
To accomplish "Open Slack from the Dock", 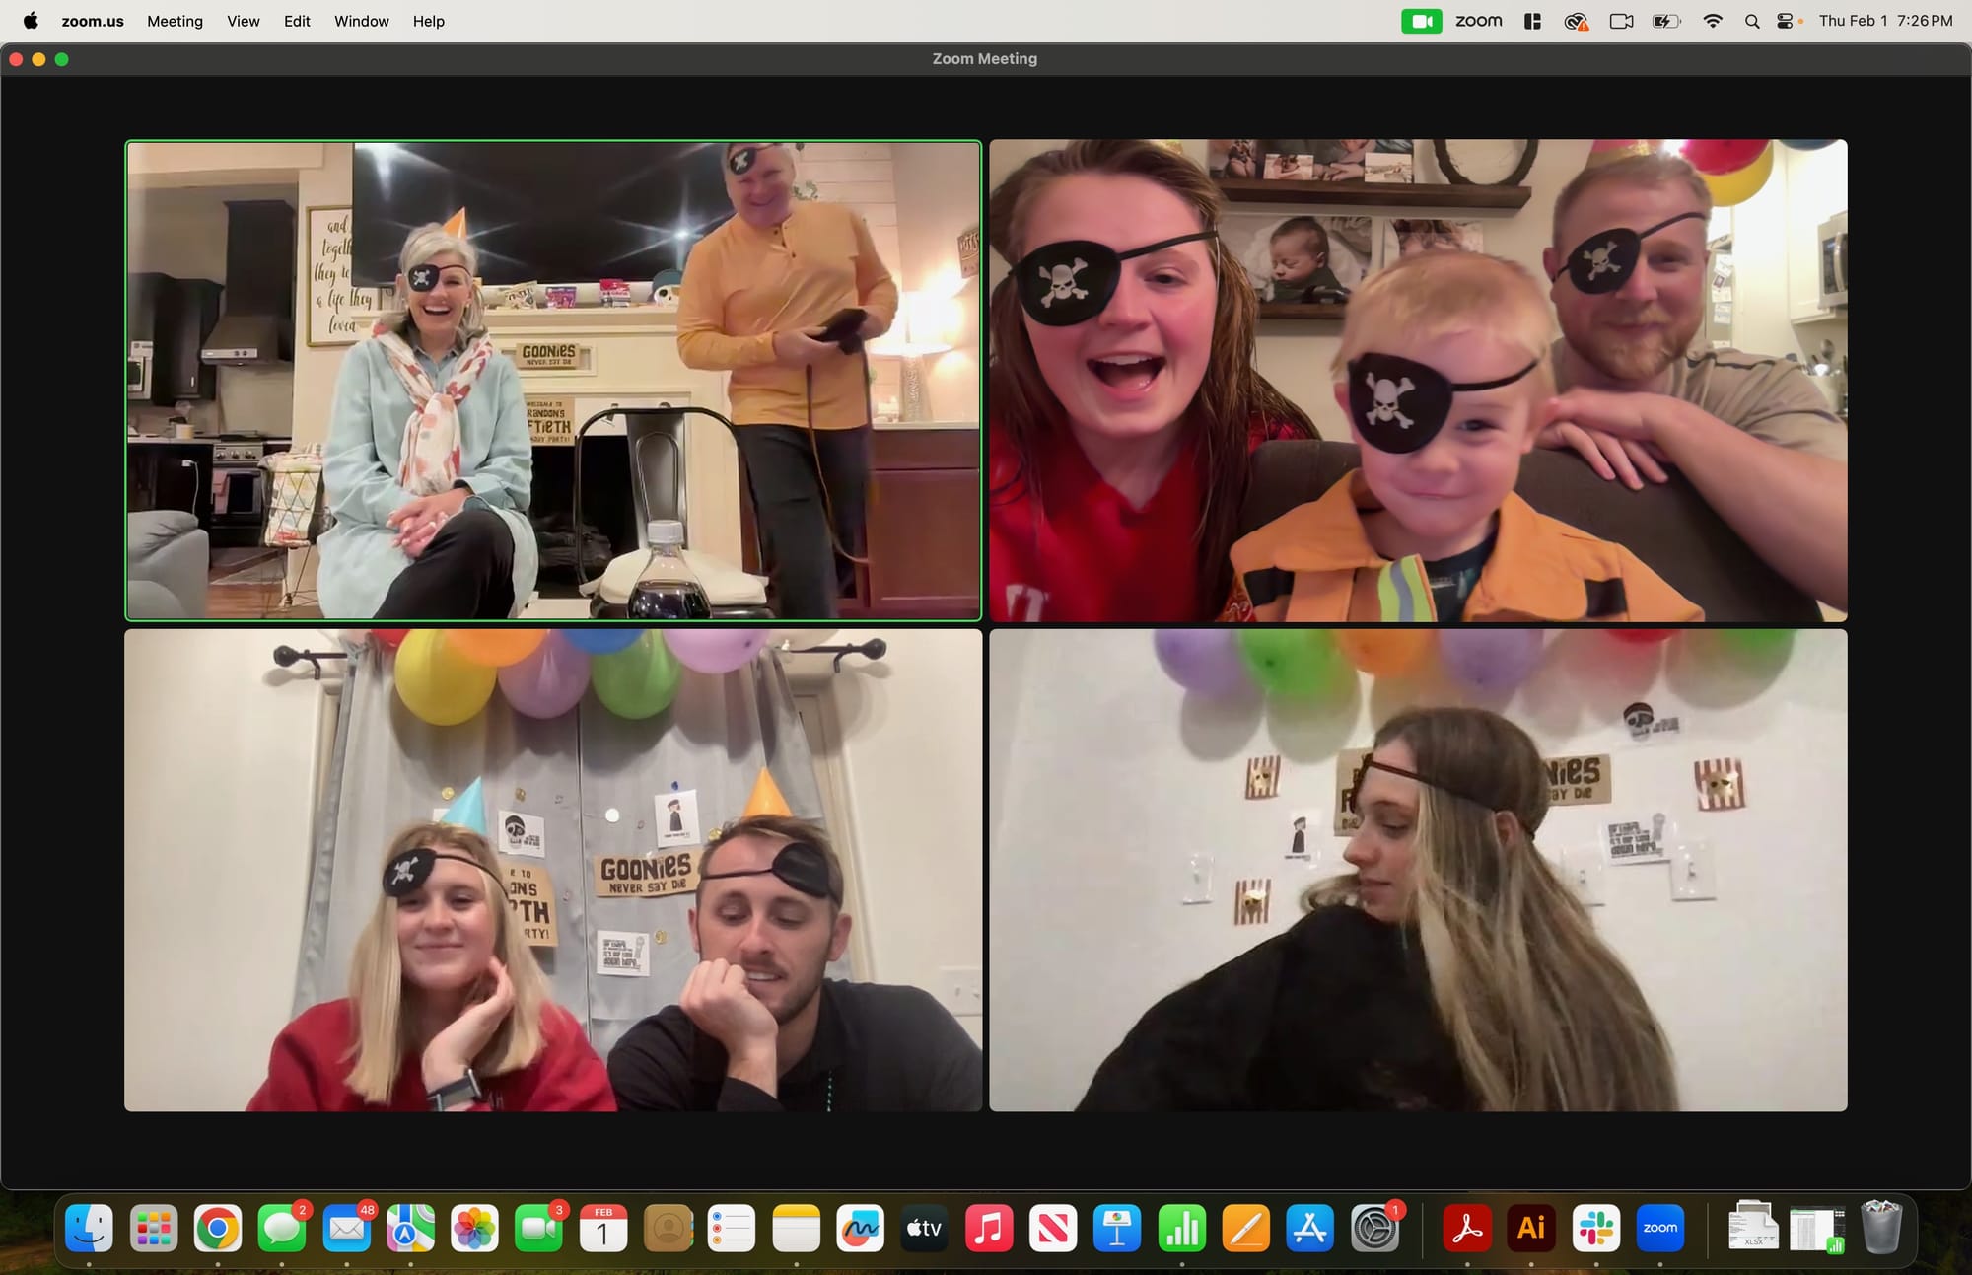I will [1595, 1229].
